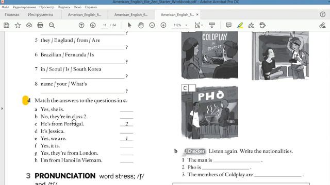Open the Подпись menu
This screenshot has width=330, height=185.
(x=64, y=7)
